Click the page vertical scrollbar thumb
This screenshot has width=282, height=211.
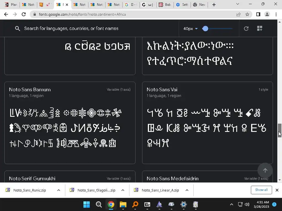(x=280, y=130)
